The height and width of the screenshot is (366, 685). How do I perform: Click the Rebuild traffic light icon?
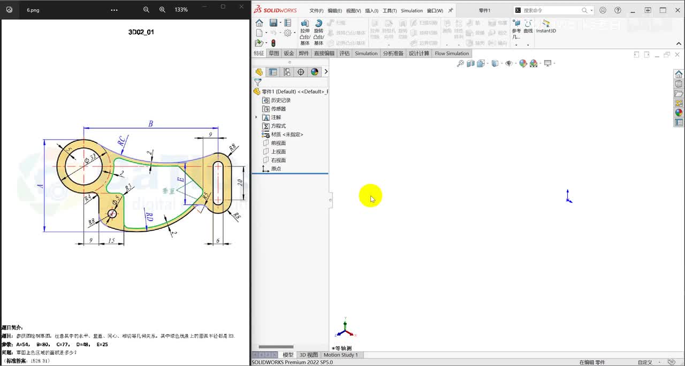point(273,43)
